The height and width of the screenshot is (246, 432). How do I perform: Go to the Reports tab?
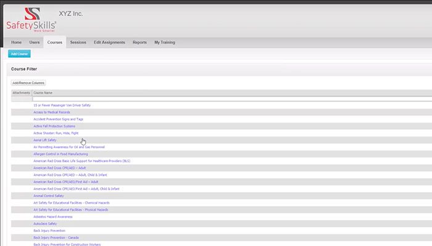click(139, 42)
